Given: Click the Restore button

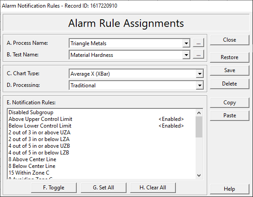Looking at the screenshot, I should tap(230, 57).
